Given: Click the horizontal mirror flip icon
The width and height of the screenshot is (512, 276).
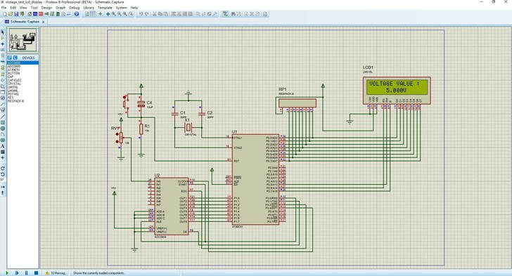Looking at the screenshot, I should click(3, 187).
